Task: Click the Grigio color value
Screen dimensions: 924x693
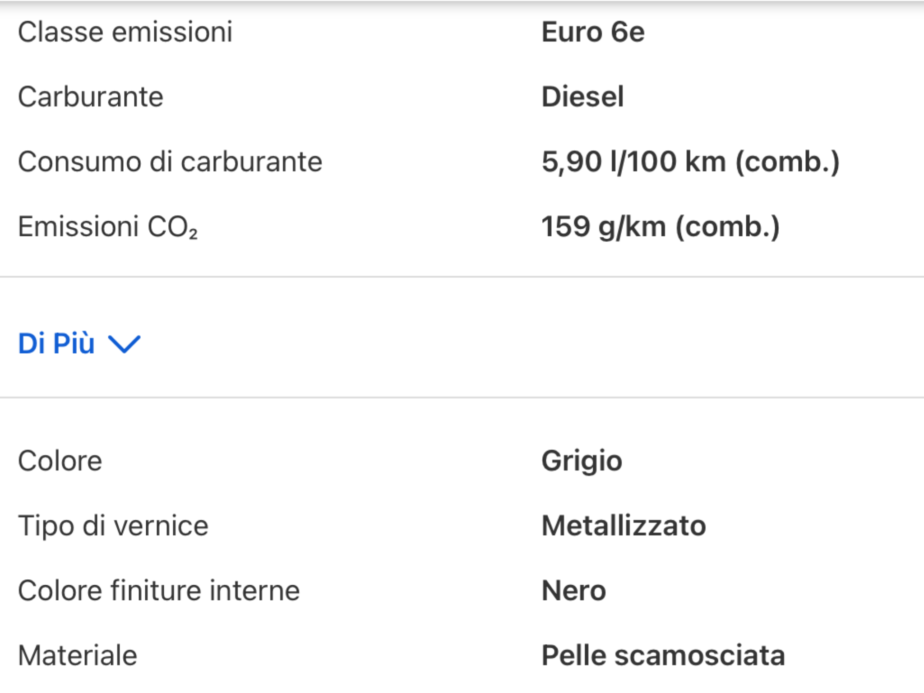Action: (x=582, y=462)
